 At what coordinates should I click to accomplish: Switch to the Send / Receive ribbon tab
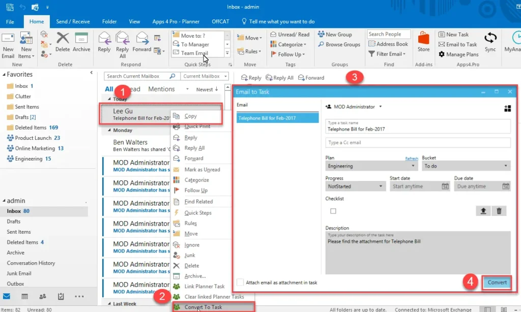(x=73, y=22)
